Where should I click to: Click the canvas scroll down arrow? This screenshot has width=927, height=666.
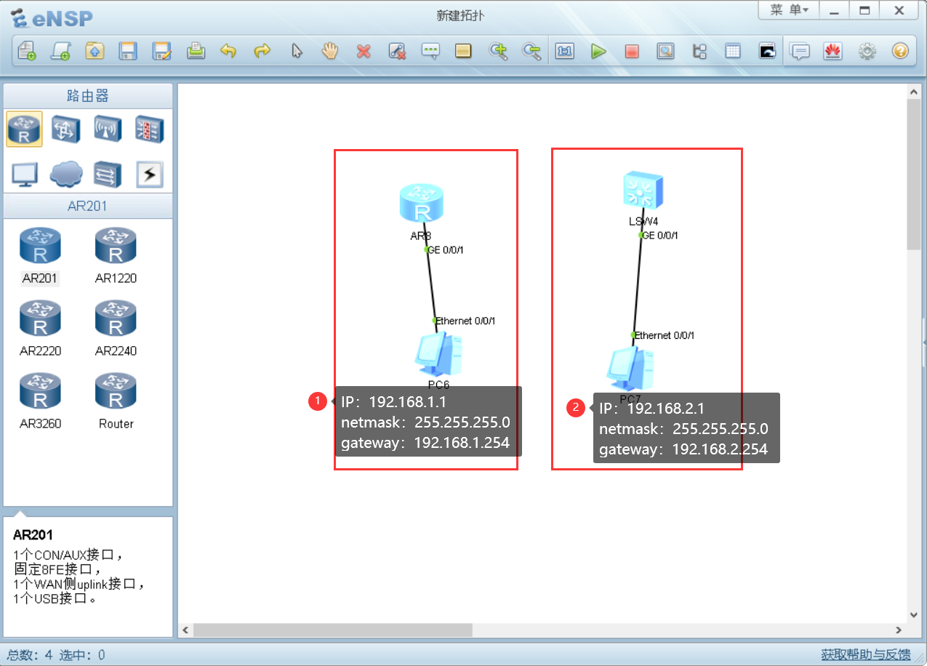click(914, 614)
